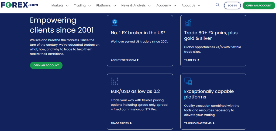Click the 'Exceptionally capable platforms' heading

pyautogui.click(x=209, y=94)
